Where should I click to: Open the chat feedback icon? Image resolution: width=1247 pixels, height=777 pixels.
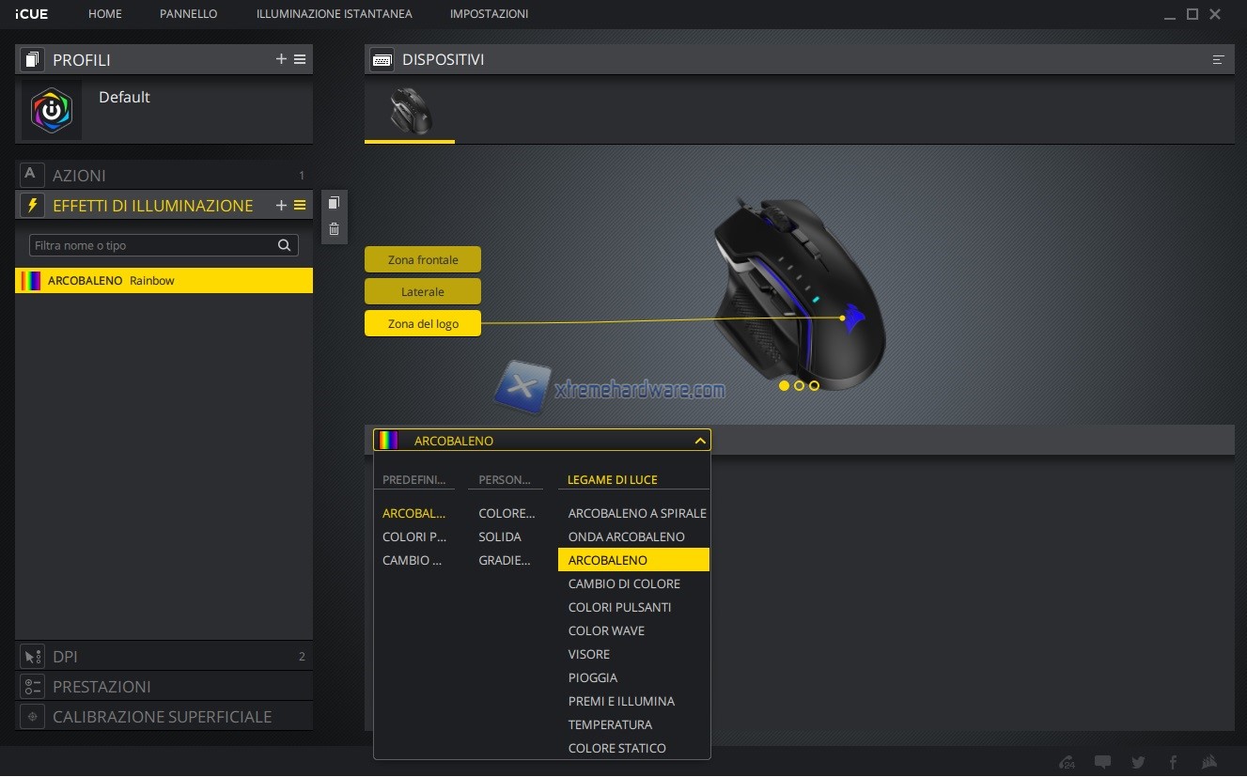click(x=1103, y=762)
